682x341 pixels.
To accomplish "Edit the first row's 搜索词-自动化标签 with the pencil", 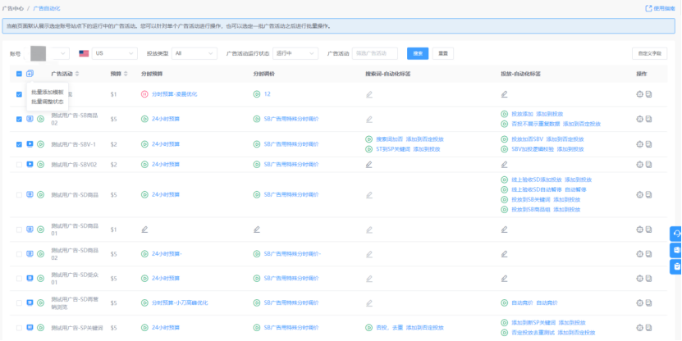I will (368, 94).
